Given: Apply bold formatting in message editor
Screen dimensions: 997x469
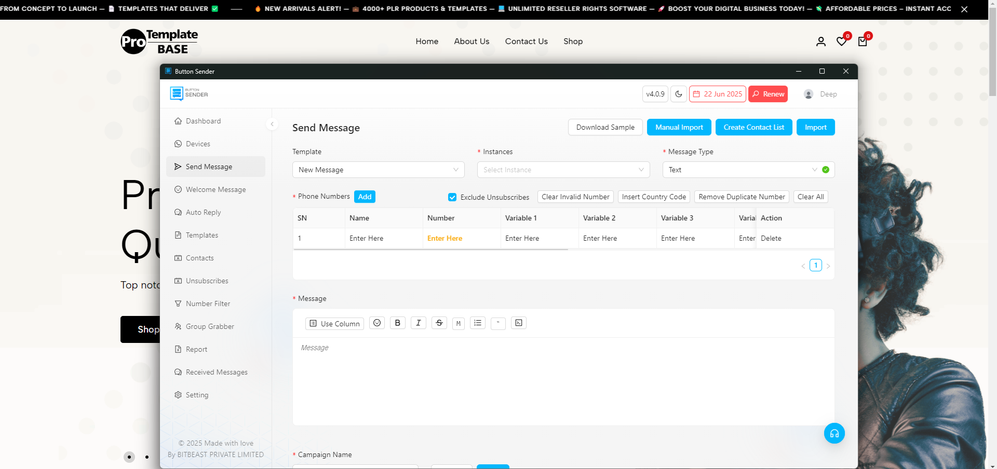Looking at the screenshot, I should click(x=398, y=323).
